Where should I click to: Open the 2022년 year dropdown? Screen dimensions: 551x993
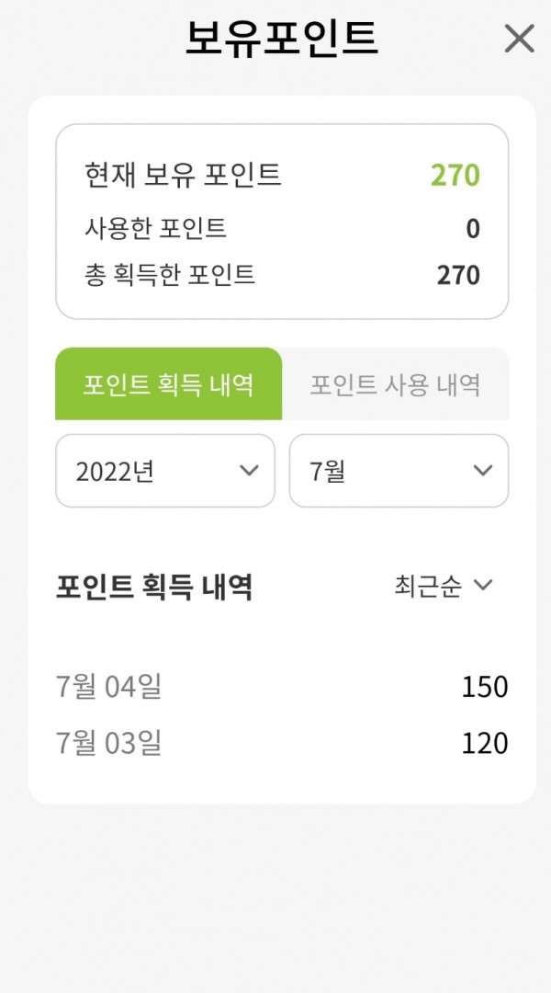(x=165, y=471)
